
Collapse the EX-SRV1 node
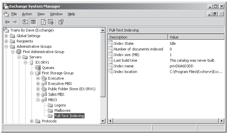(x=26, y=62)
